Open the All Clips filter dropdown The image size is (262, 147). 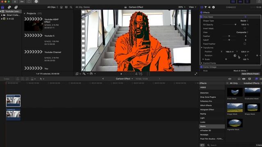click(52, 7)
